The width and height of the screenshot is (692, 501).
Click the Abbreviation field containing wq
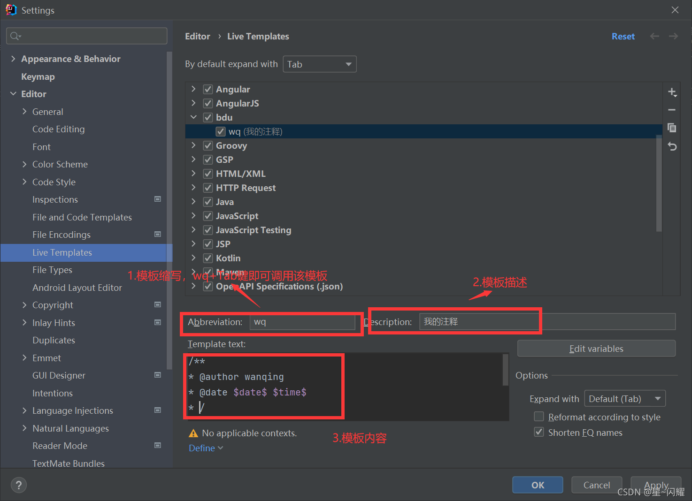point(302,322)
